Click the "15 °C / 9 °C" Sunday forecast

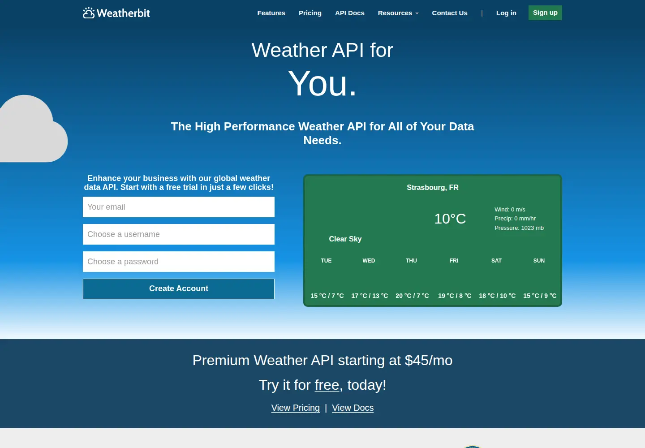pyautogui.click(x=540, y=296)
